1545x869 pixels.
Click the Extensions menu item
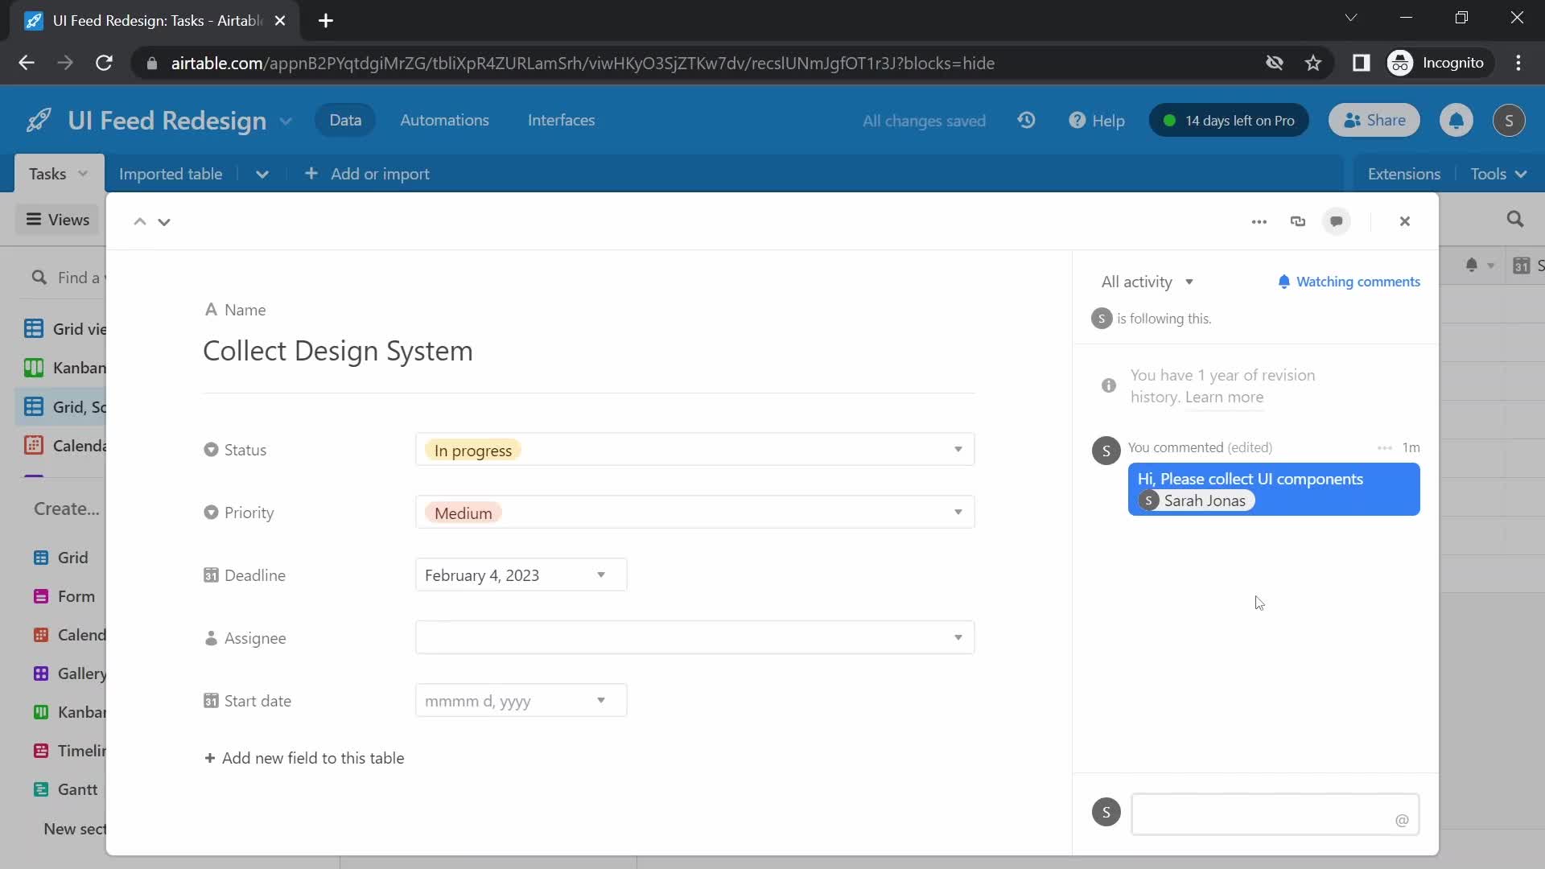tap(1404, 173)
